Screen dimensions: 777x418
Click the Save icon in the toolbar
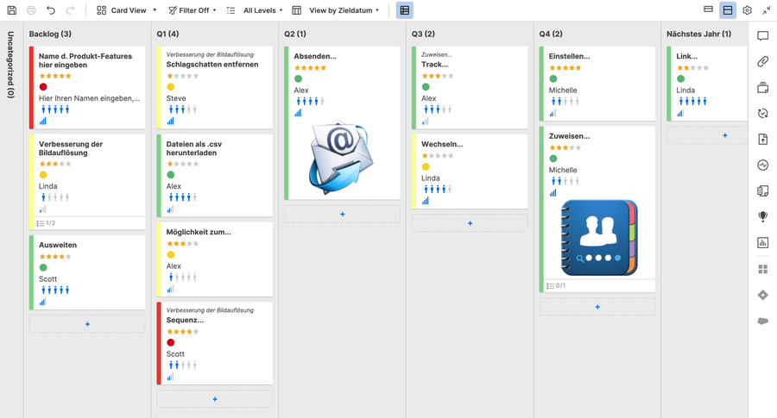12,9
